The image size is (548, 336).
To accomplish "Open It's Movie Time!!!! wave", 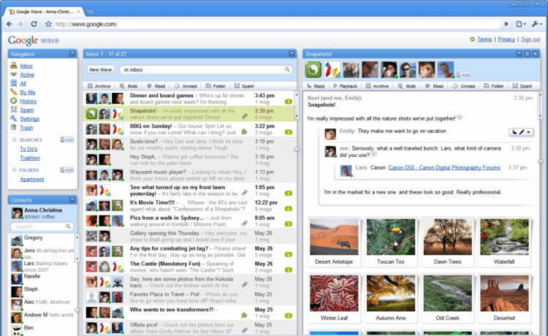I will coord(189,206).
